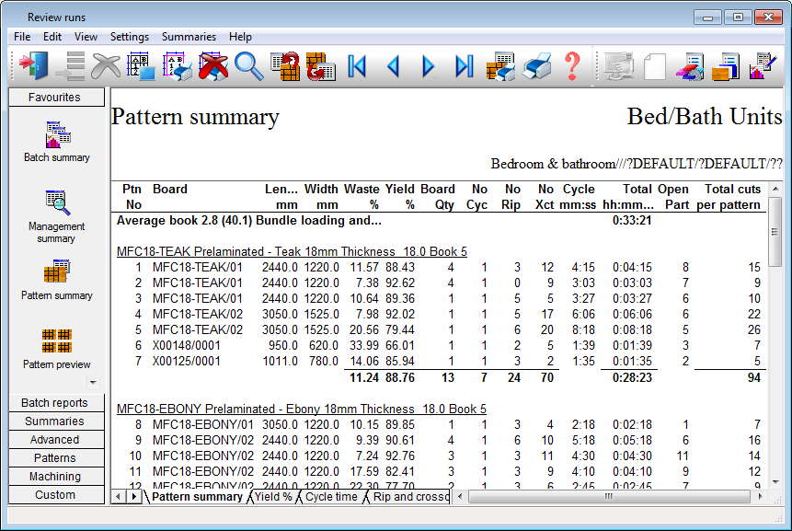The image size is (792, 531).
Task: Click the plain printer toolbar icon
Action: (536, 66)
